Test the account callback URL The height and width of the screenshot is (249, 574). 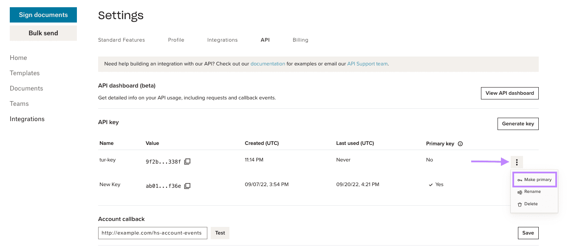point(220,233)
